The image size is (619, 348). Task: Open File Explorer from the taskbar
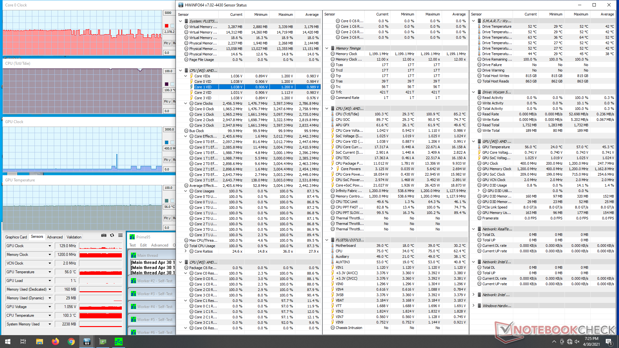click(39, 342)
